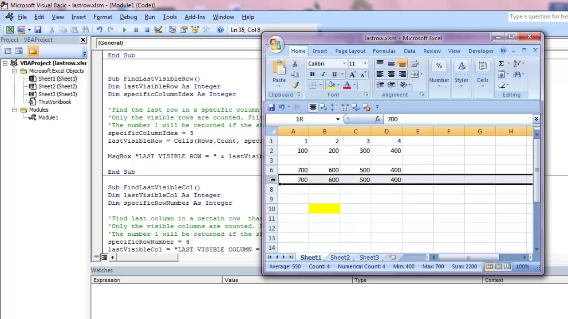Click View Microsoft Excel icon in VBE toolbar
The image size is (568, 319).
pyautogui.click(x=10, y=30)
